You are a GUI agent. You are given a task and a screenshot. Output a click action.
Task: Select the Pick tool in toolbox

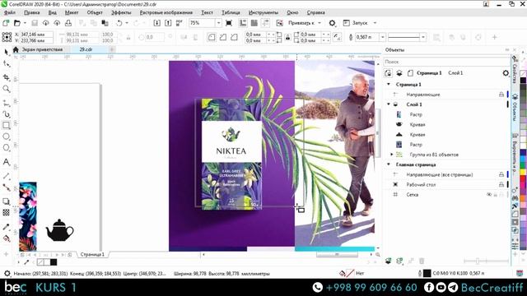6,52
